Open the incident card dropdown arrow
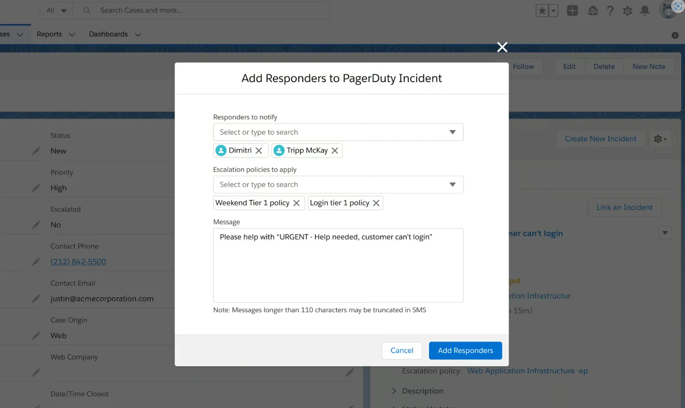The height and width of the screenshot is (408, 685). click(x=665, y=233)
